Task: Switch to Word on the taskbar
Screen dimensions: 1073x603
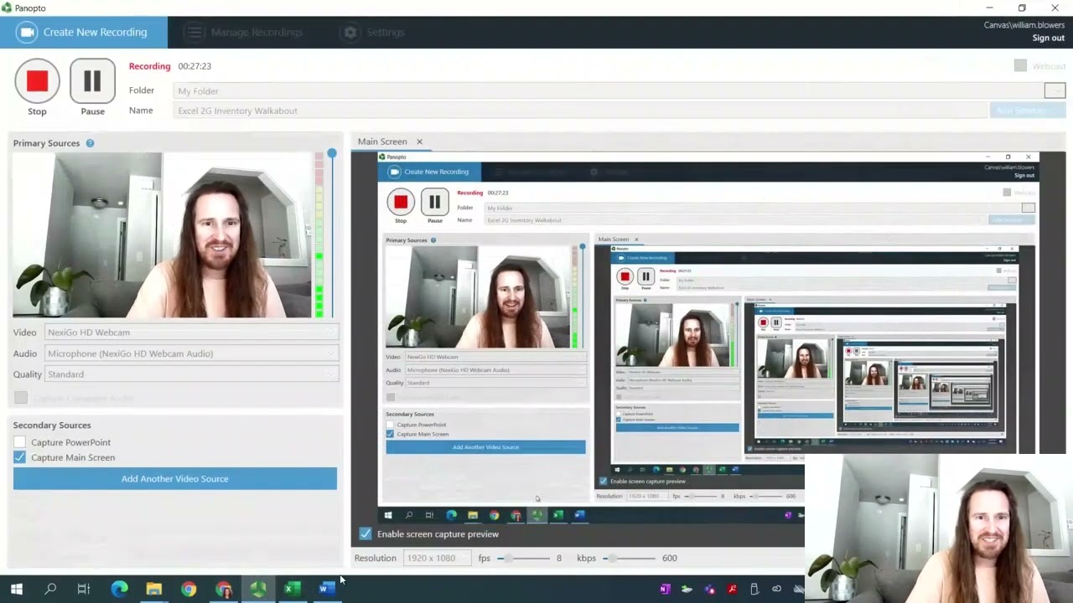Action: pyautogui.click(x=327, y=589)
